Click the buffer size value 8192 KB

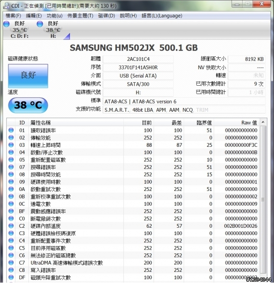point(247,59)
